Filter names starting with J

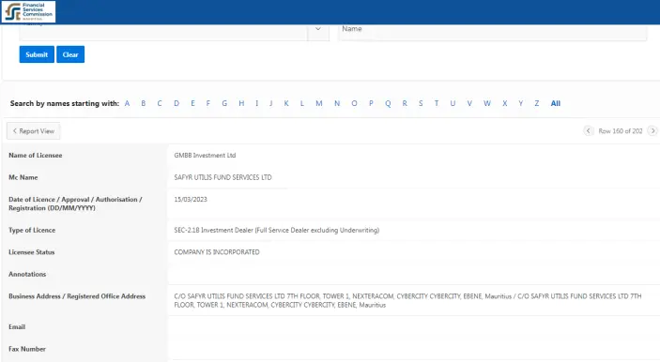pos(271,103)
